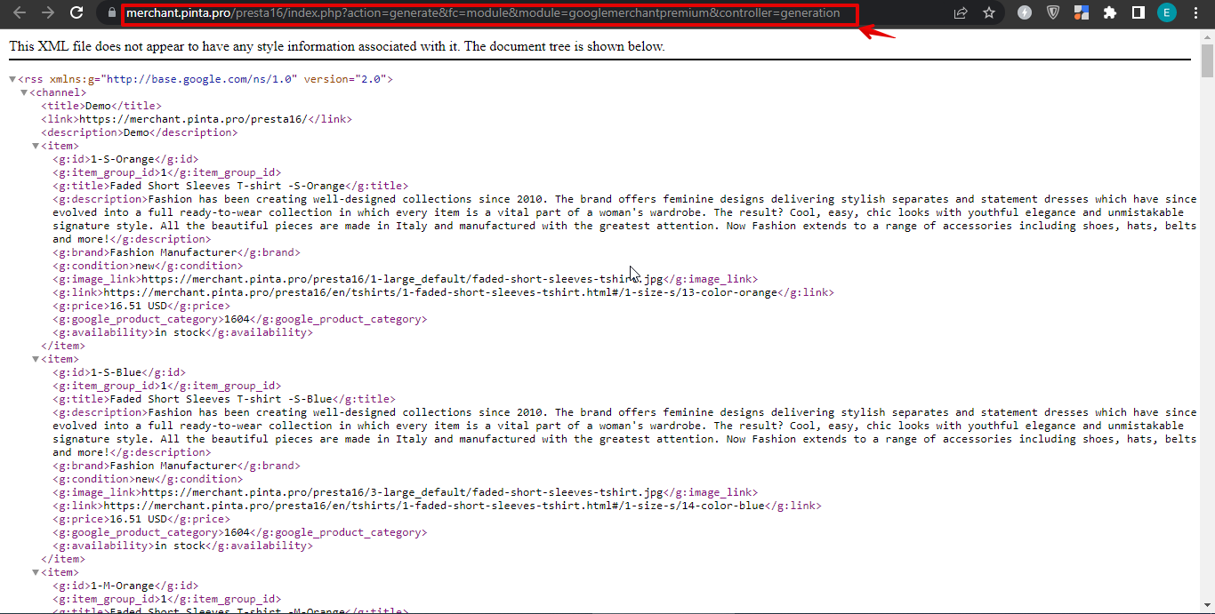Click the channel link merchant.pinta.pro/presta16/

click(193, 119)
